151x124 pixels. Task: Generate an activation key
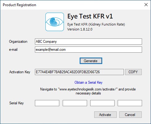click(91, 61)
